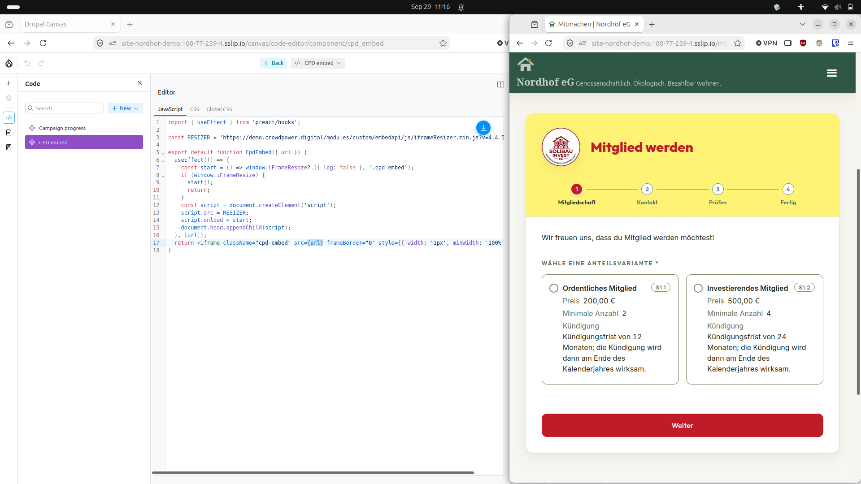The height and width of the screenshot is (484, 861).
Task: Click the blue download button in editor
Action: tap(483, 128)
